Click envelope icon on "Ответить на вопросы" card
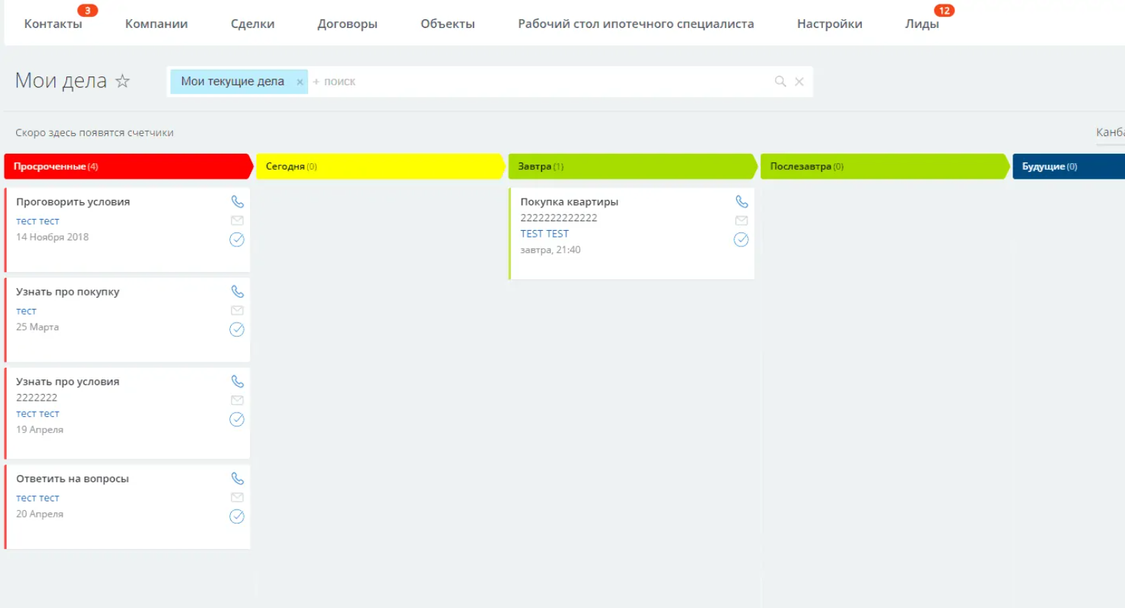Screen dimensions: 1125x608 click(238, 498)
